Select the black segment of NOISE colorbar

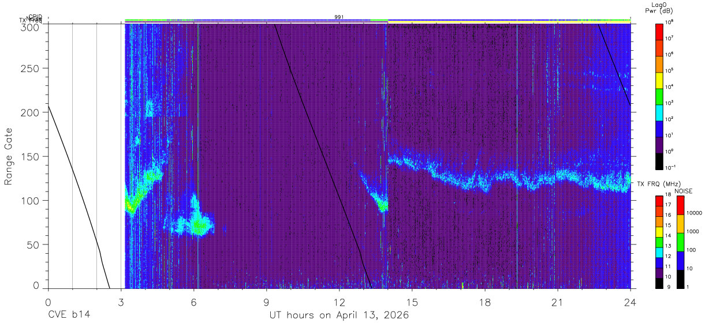[681, 279]
